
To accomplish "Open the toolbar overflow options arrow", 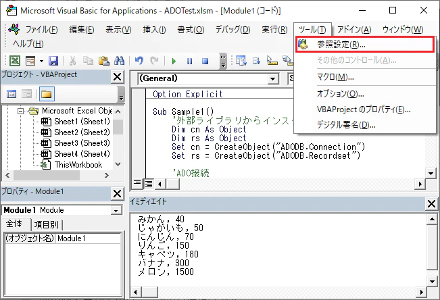I will pyautogui.click(x=223, y=61).
